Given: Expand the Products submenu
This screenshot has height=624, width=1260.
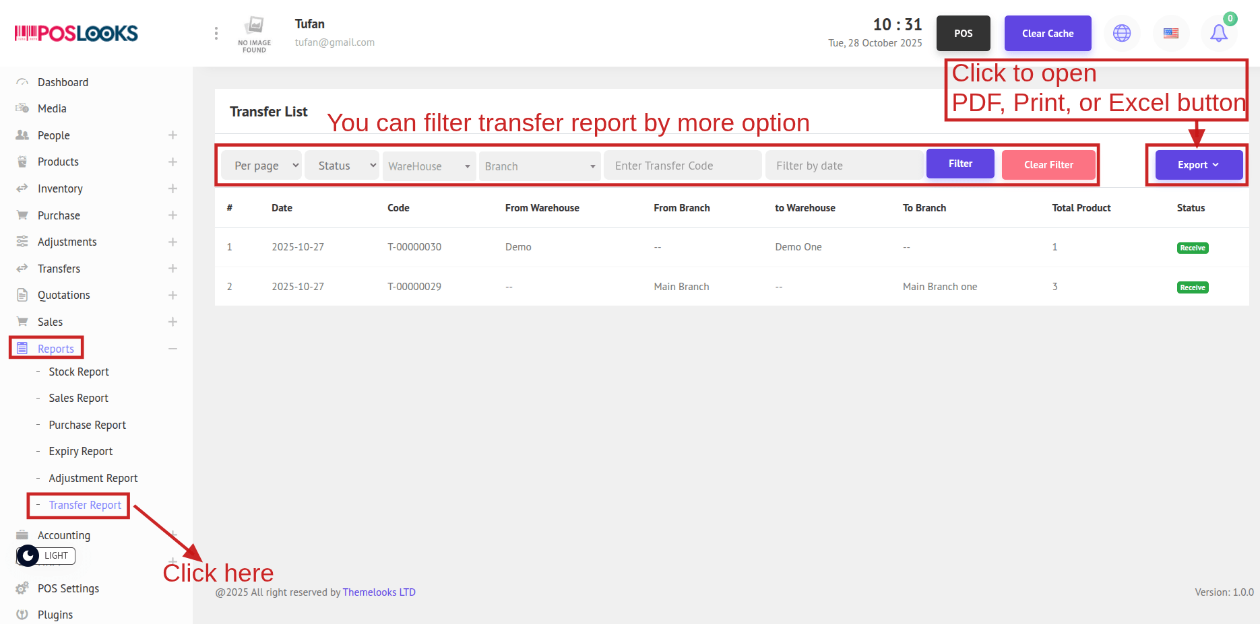Looking at the screenshot, I should (172, 162).
